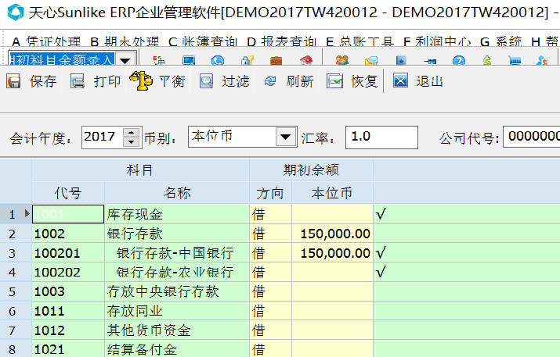560x357 pixels.
Task: Increase 会计年度 with the up spinner arrow
Action: click(132, 132)
